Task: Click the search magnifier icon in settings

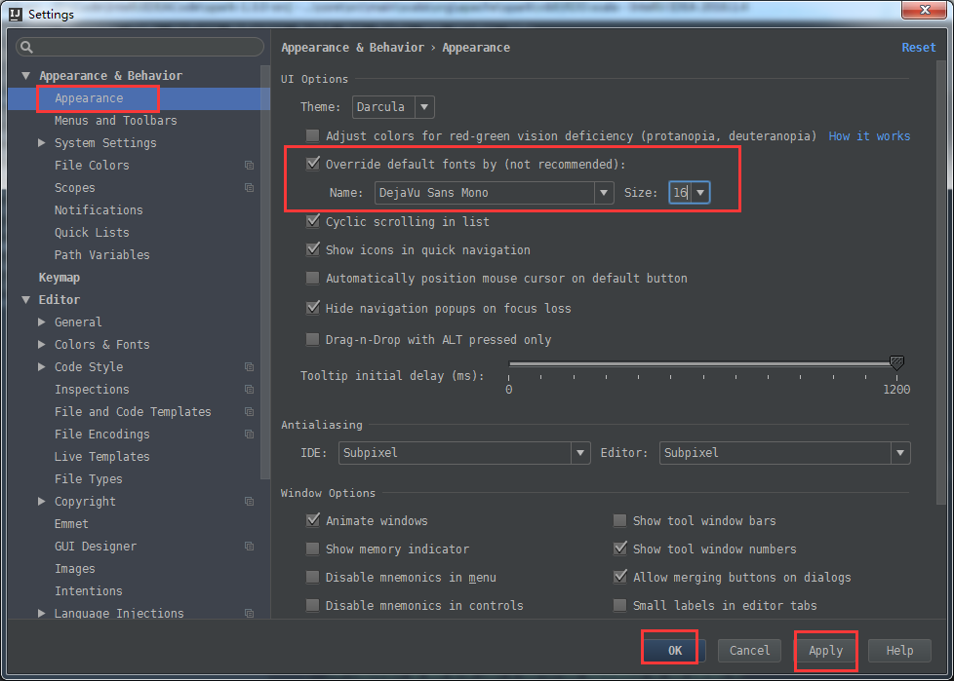Action: click(x=26, y=47)
